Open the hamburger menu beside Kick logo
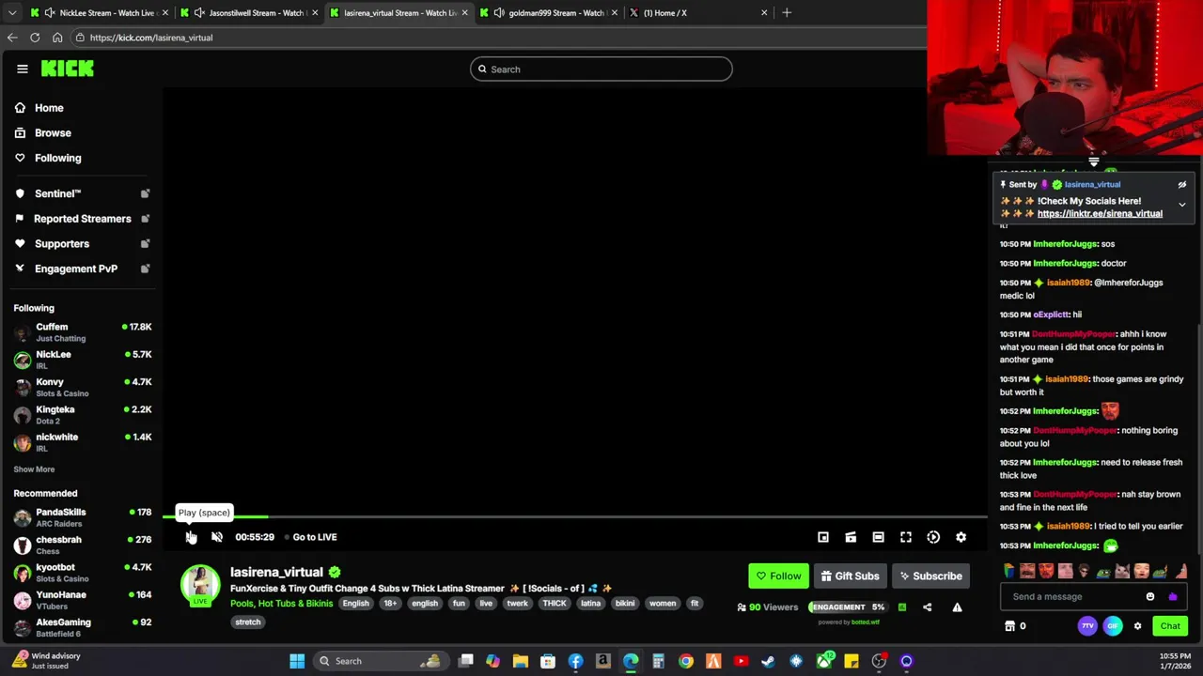Viewport: 1203px width, 676px height. point(23,69)
